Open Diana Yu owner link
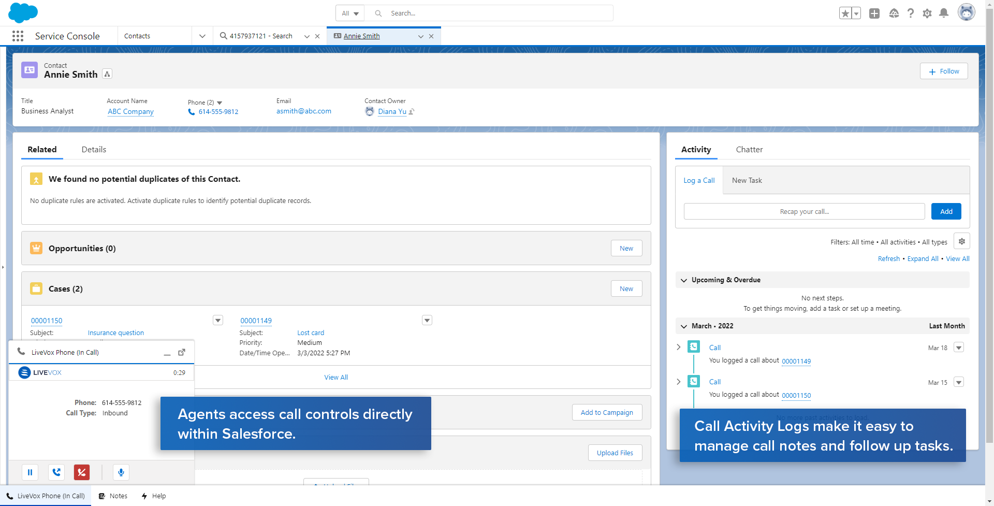 tap(392, 111)
